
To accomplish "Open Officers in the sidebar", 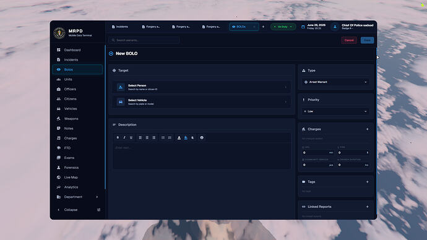I will coord(77,89).
